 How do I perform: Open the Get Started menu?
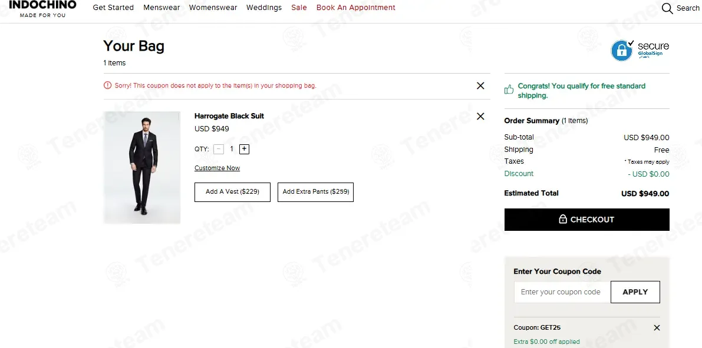click(113, 8)
